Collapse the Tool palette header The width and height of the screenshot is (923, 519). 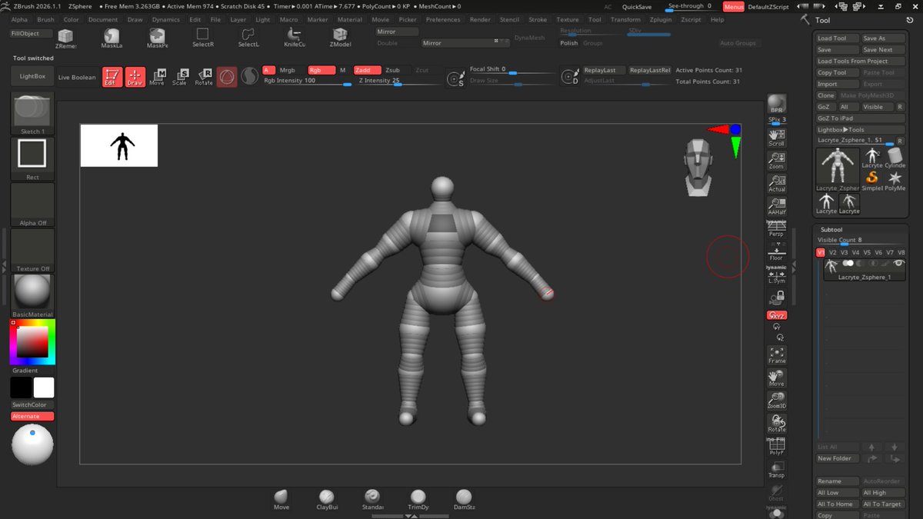pos(822,20)
